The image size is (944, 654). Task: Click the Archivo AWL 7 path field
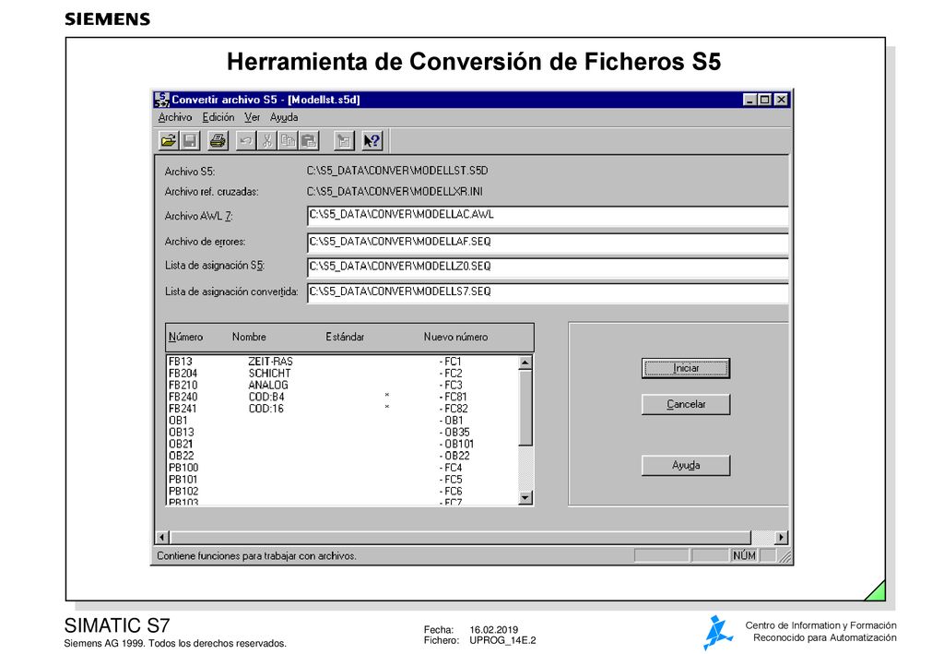(x=548, y=216)
